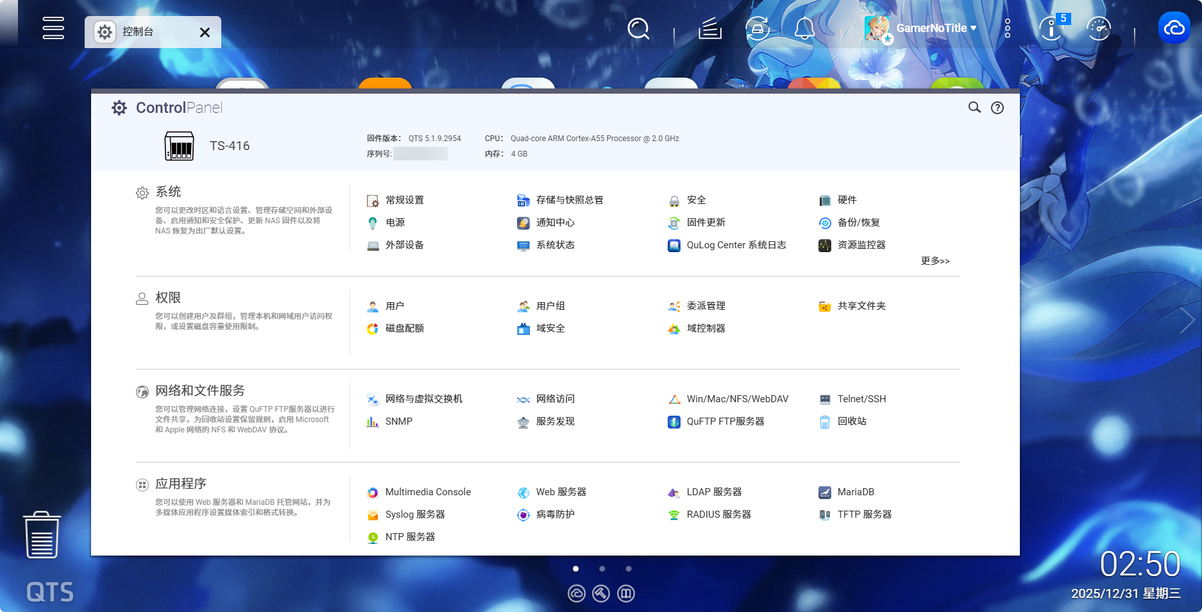Search within Control Panel magnifier
This screenshot has height=612, width=1202.
tap(974, 108)
